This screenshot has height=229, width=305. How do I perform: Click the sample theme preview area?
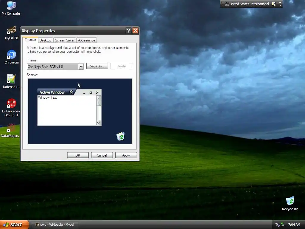click(x=80, y=111)
